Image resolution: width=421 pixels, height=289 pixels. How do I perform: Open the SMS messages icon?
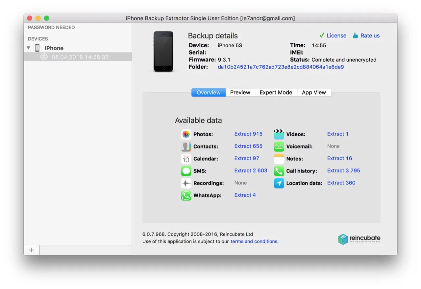pyautogui.click(x=186, y=171)
